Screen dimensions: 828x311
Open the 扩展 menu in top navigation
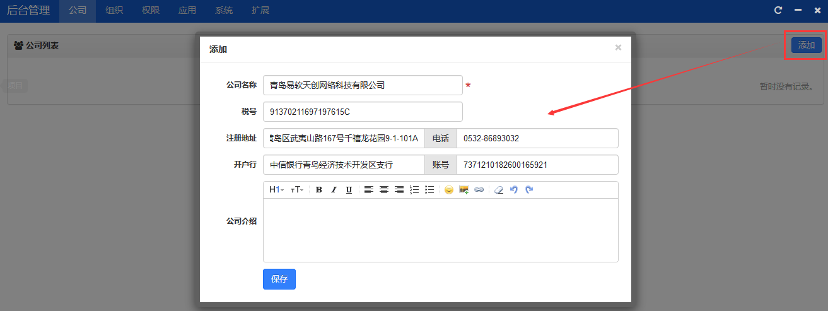click(260, 11)
